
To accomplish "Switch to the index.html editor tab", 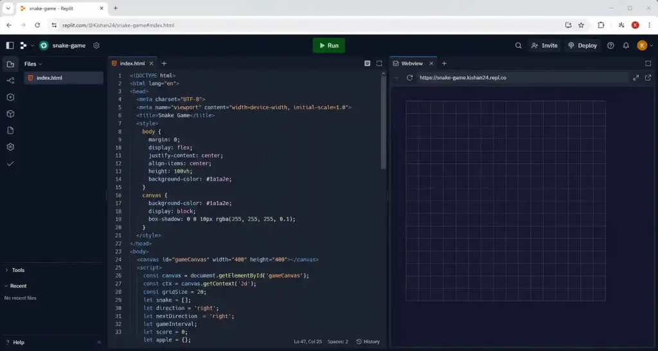I will click(132, 64).
